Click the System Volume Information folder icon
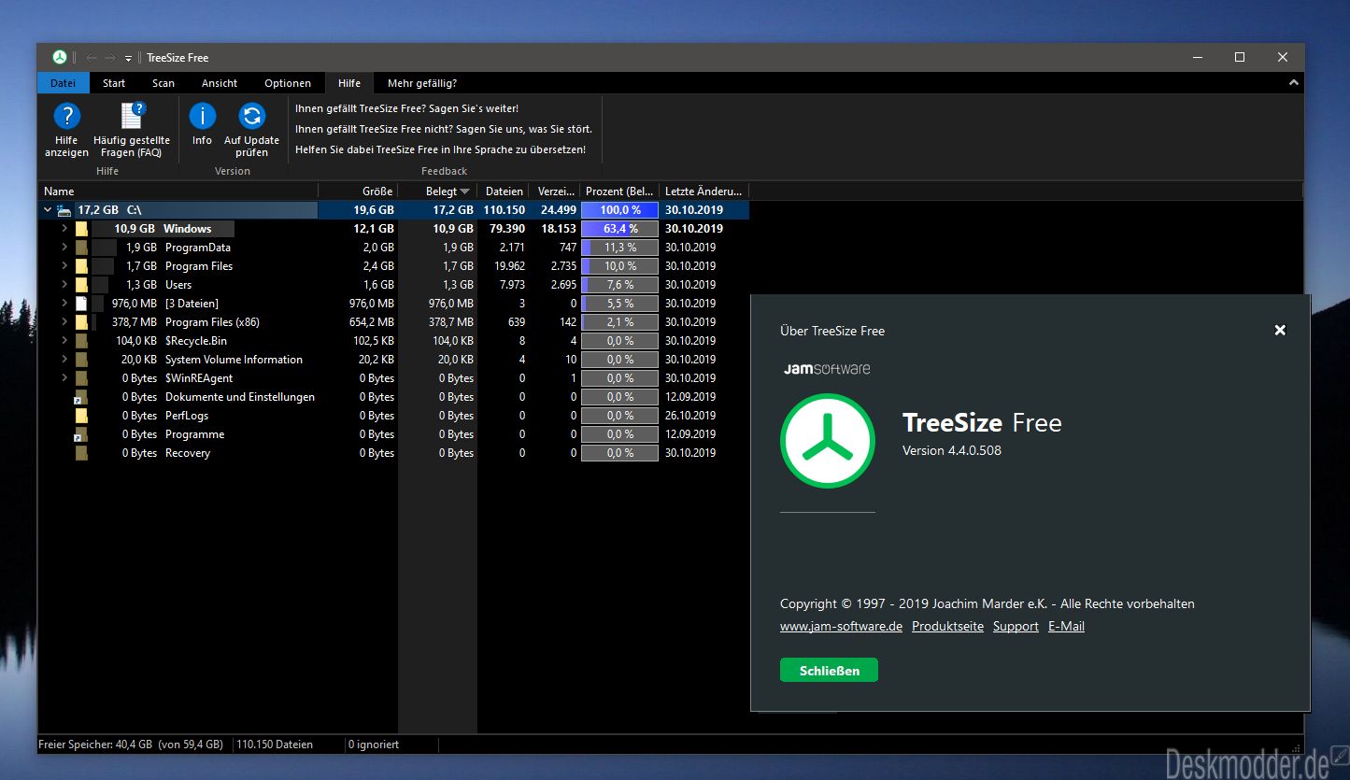The image size is (1350, 780). (x=82, y=360)
